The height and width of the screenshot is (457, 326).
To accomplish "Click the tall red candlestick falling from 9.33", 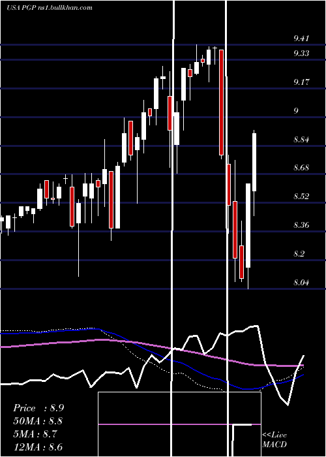I will click(x=222, y=102).
